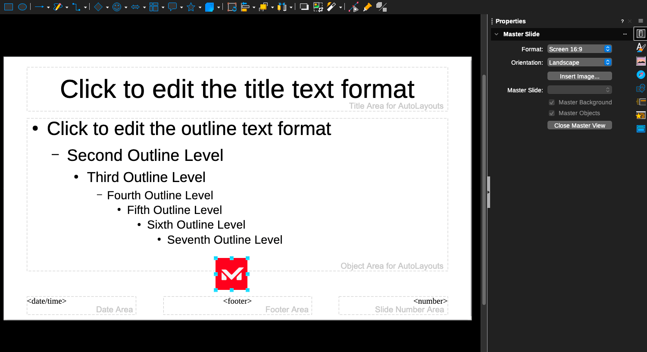Screen dimensions: 647x352
Task: Open the Slide Transition sidebar deck
Action: pos(641,102)
